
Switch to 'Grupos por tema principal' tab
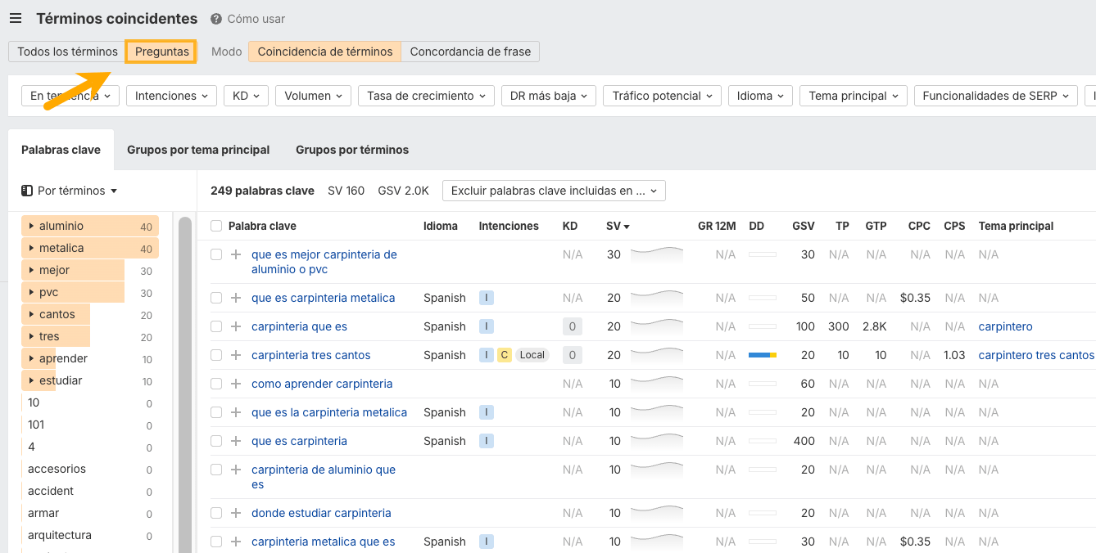click(198, 150)
